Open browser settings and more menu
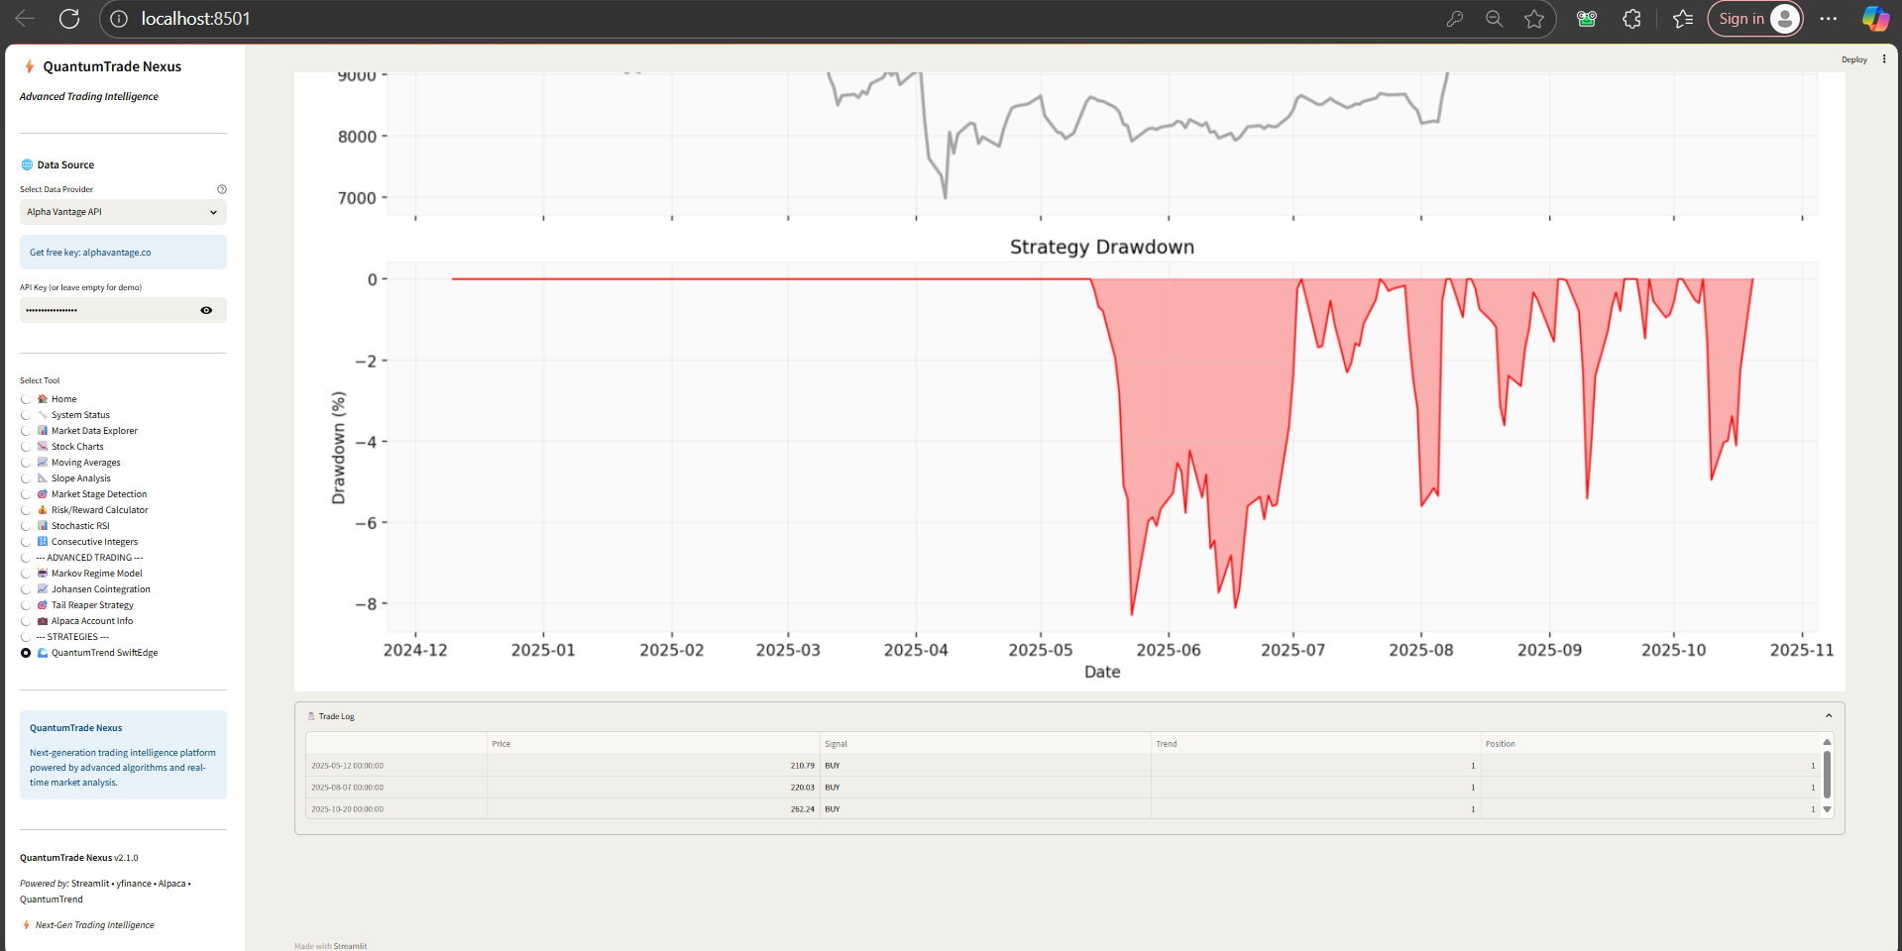The width and height of the screenshot is (1902, 951). [1829, 19]
